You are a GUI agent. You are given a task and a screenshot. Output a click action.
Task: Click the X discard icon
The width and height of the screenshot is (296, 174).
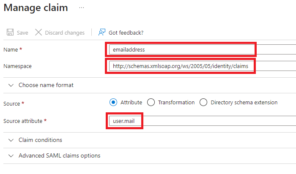[x=38, y=33]
